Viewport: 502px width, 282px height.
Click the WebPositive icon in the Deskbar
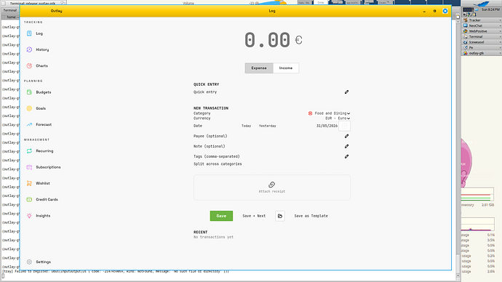tap(466, 31)
